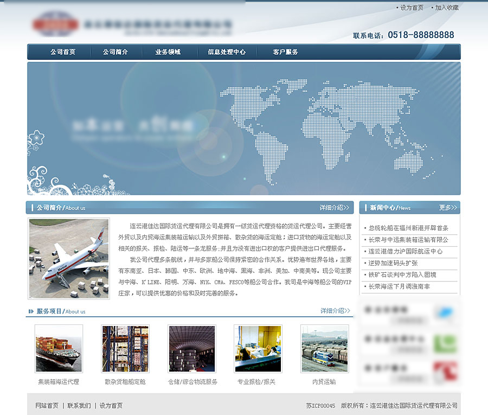Viewport: 488px width, 415px height.
Task: Select the 仓储/综合物流服务 image
Action: (x=191, y=348)
